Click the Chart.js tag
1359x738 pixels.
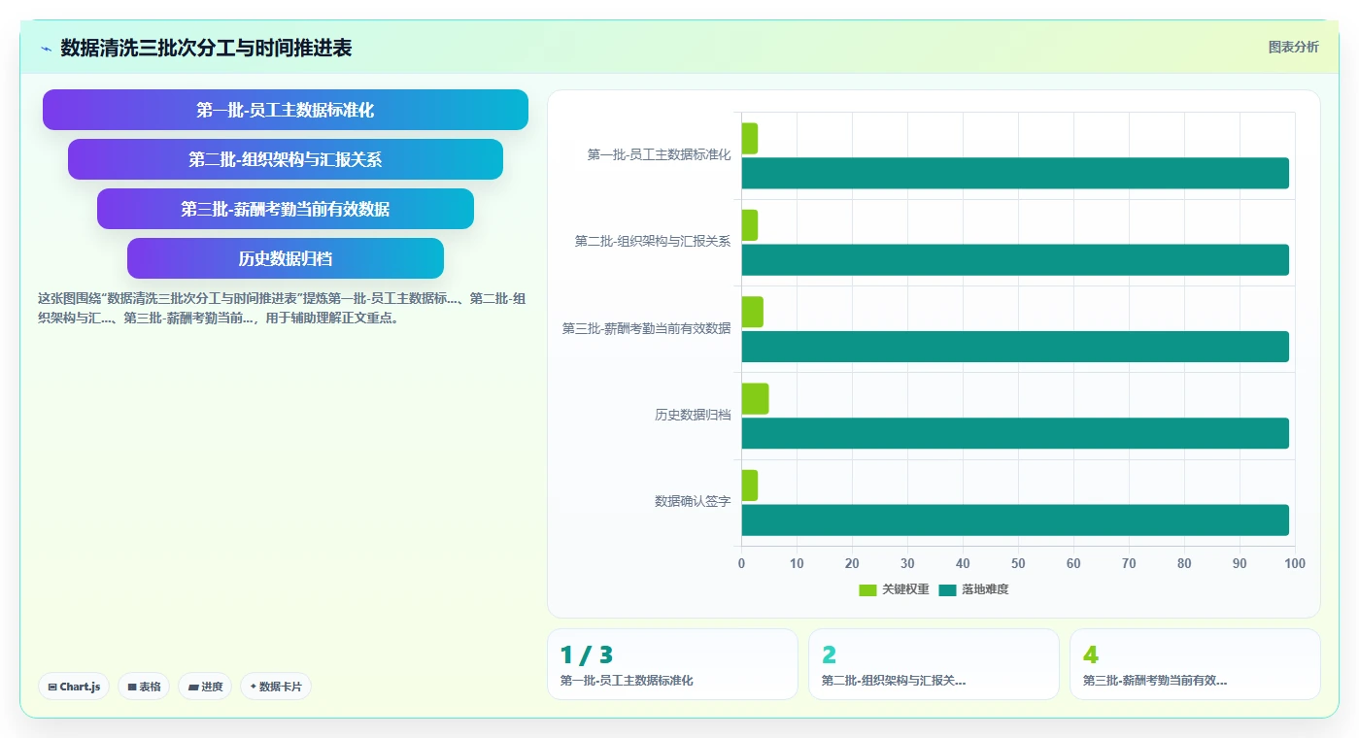click(x=75, y=687)
